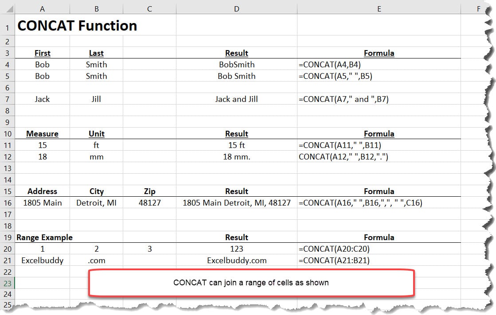Image resolution: width=496 pixels, height=315 pixels.
Task: Click column header D
Action: (236, 8)
